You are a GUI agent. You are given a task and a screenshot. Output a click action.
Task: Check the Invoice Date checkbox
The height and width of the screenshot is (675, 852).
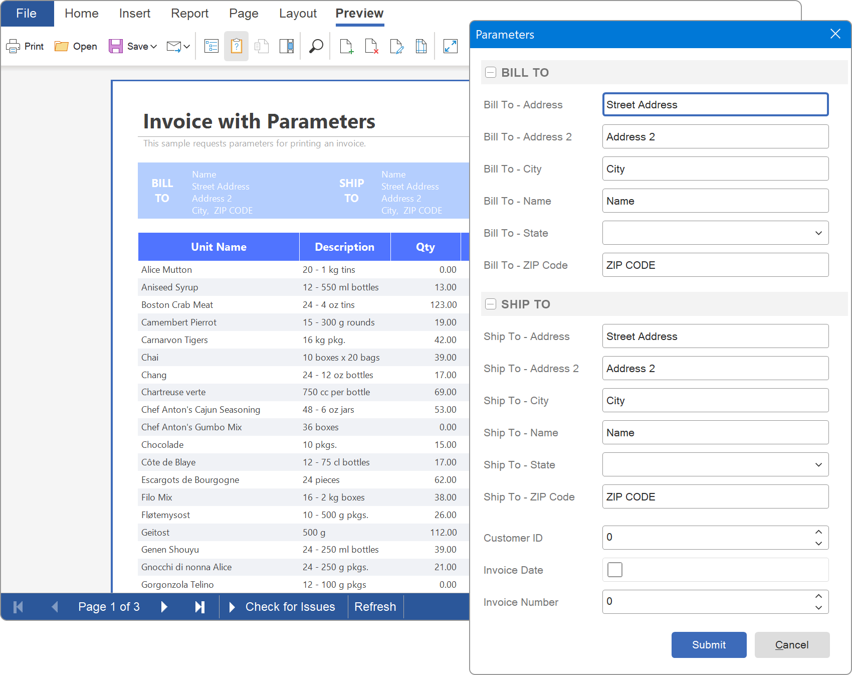coord(615,570)
